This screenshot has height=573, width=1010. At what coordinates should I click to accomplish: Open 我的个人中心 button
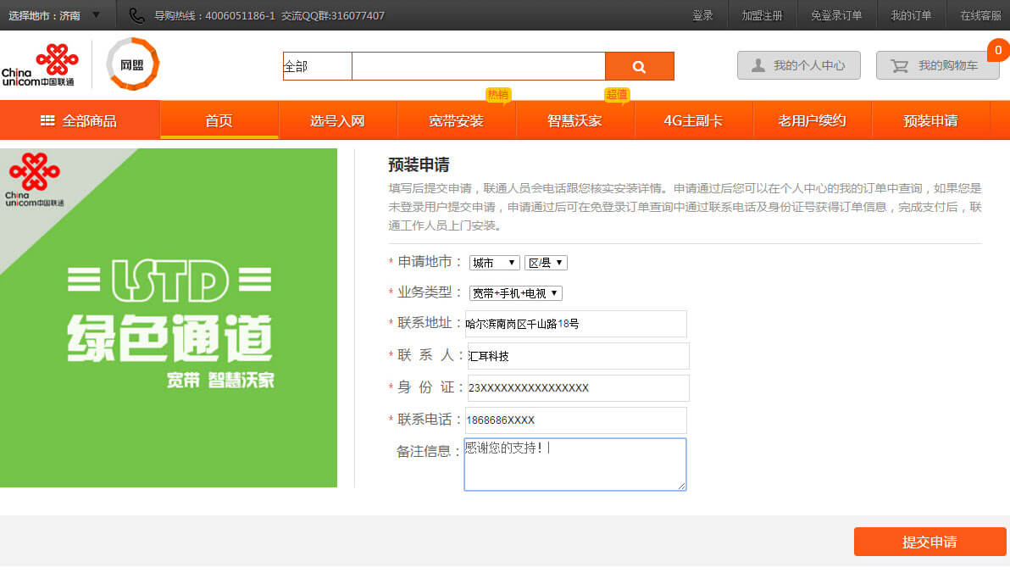(799, 65)
